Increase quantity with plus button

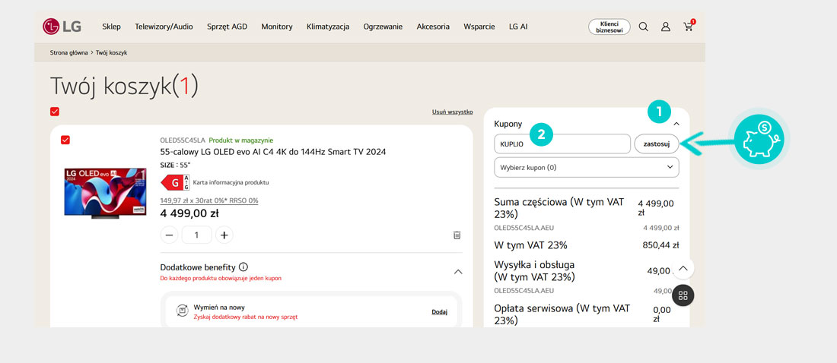pos(224,235)
